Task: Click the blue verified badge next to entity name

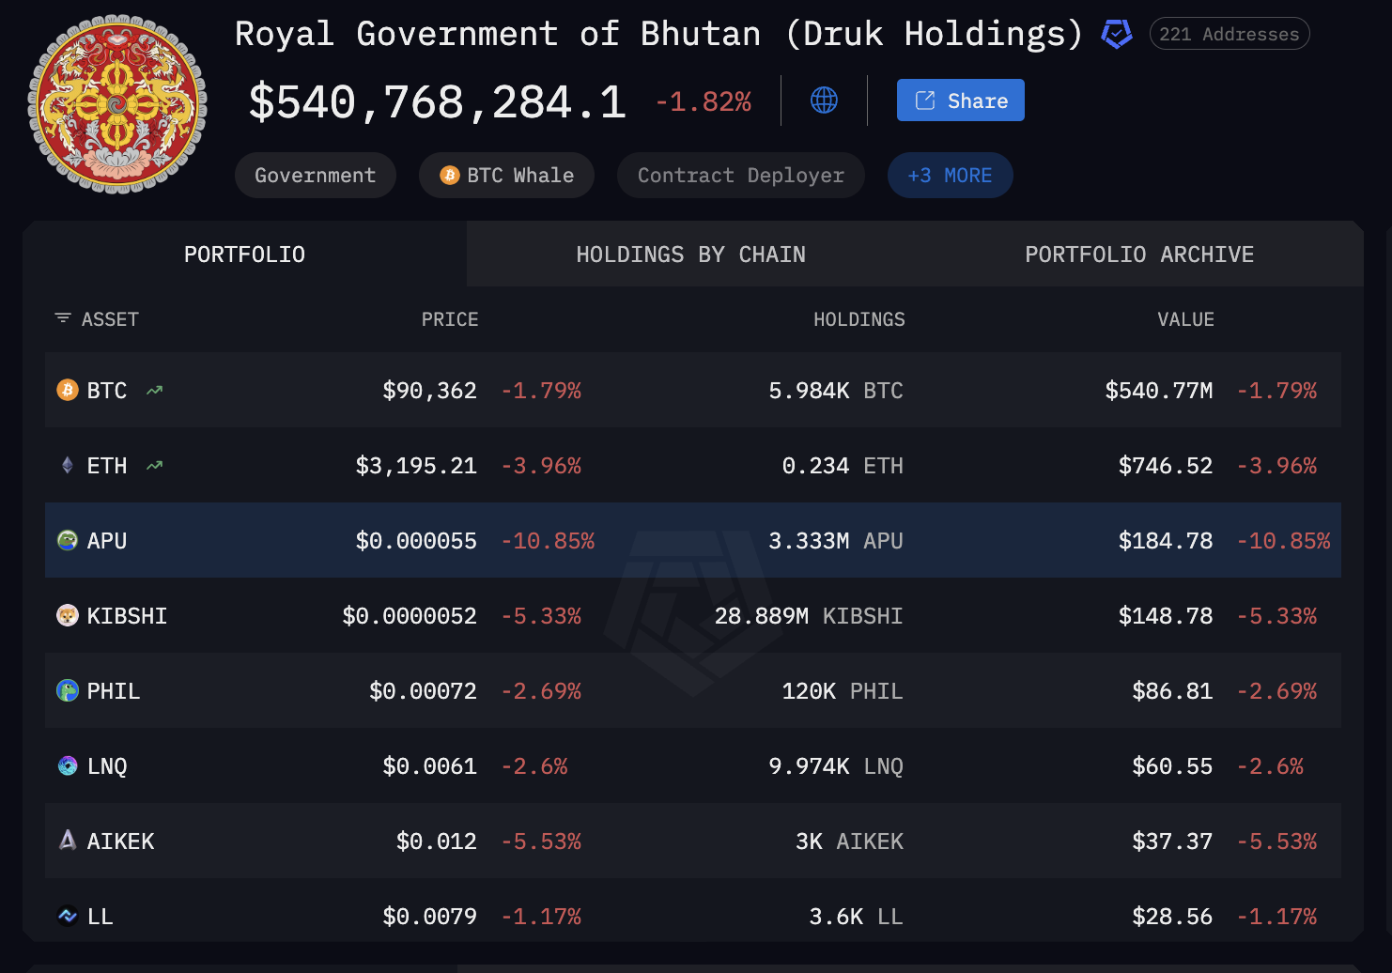Action: pyautogui.click(x=1117, y=33)
